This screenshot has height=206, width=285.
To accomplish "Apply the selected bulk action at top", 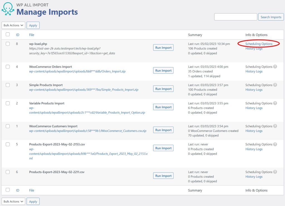I will coord(33,25).
